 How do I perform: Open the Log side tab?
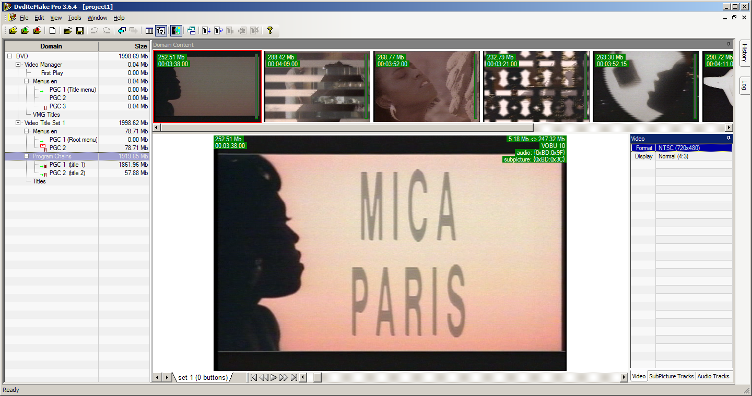tap(745, 85)
